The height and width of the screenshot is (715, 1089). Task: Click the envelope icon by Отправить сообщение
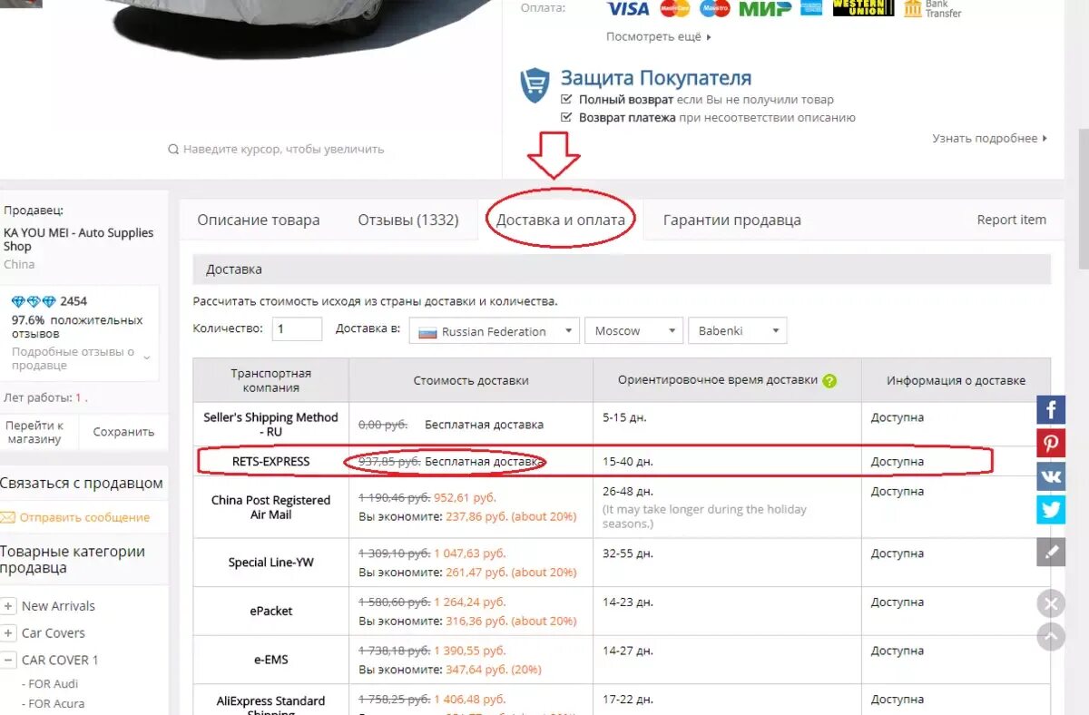point(7,517)
